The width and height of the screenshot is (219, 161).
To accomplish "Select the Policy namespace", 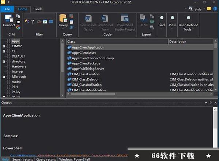I will coord(16,92).
